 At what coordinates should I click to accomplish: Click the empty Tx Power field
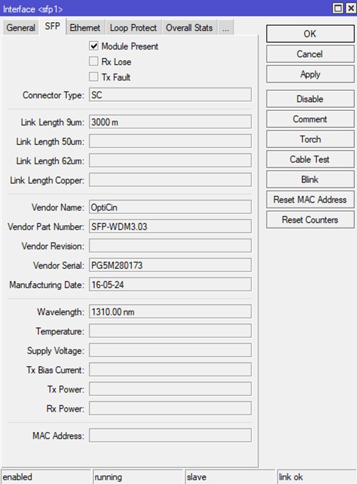(x=170, y=389)
